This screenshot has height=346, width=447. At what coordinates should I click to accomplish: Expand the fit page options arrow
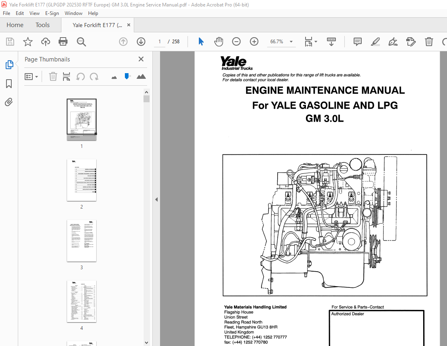pyautogui.click(x=316, y=42)
